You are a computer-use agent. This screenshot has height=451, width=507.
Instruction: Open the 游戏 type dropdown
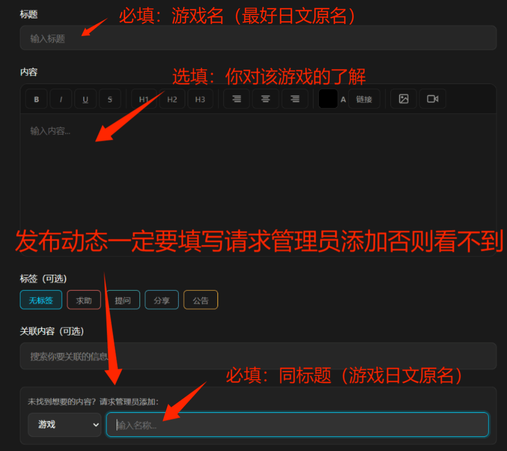[64, 425]
